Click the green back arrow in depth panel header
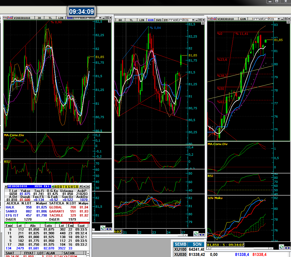Viewport: 291px width, 257px height. pos(53,186)
